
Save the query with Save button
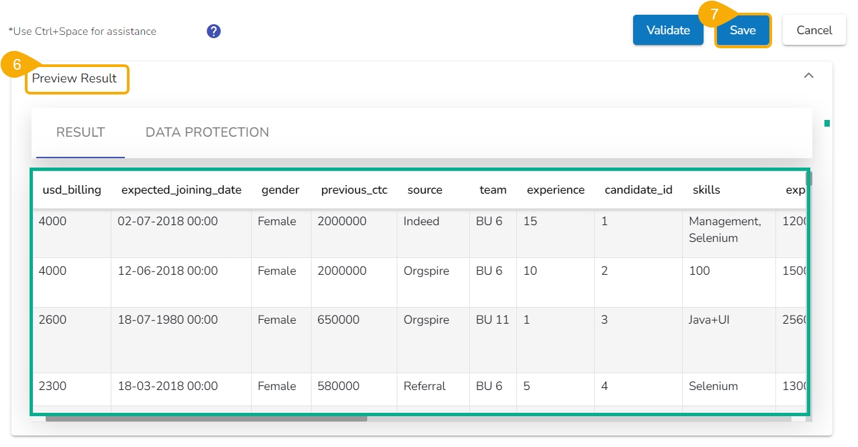(743, 30)
